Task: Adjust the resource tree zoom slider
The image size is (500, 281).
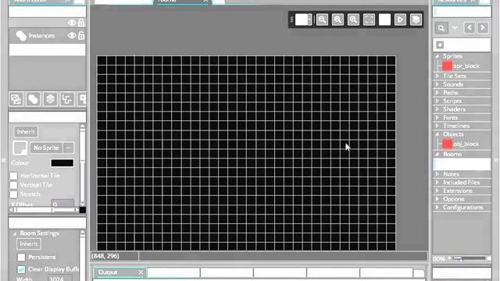Action: click(x=469, y=258)
